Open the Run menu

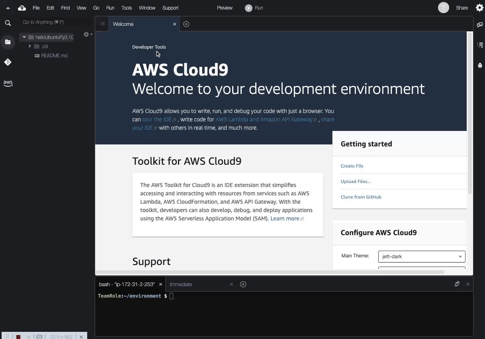(x=110, y=8)
